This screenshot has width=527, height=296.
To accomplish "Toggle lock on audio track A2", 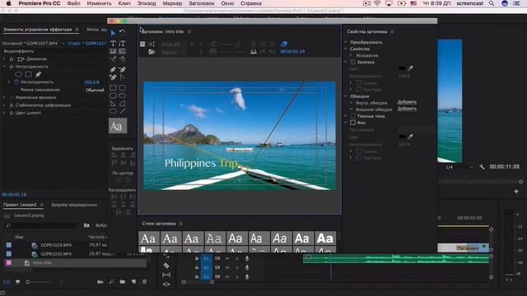I will (197, 267).
